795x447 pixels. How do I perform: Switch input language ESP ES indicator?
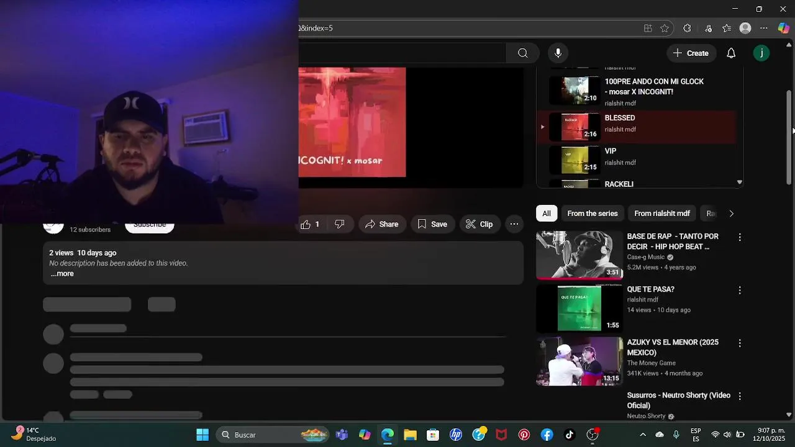696,435
